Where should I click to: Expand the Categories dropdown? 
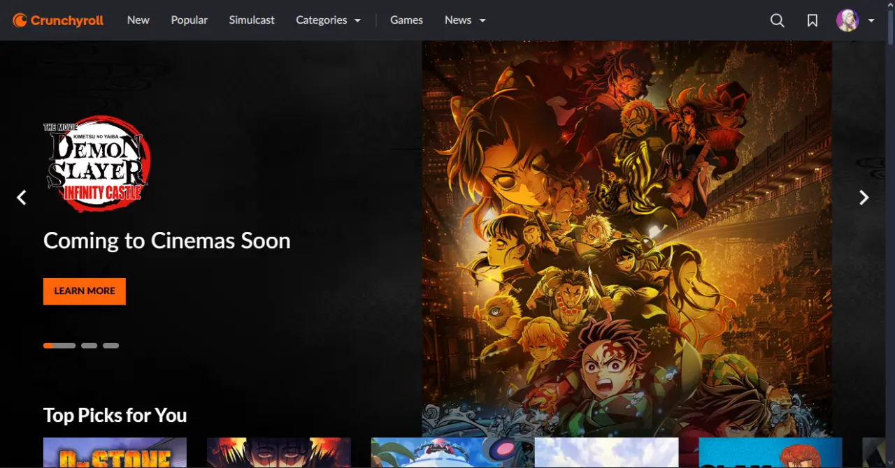(329, 20)
